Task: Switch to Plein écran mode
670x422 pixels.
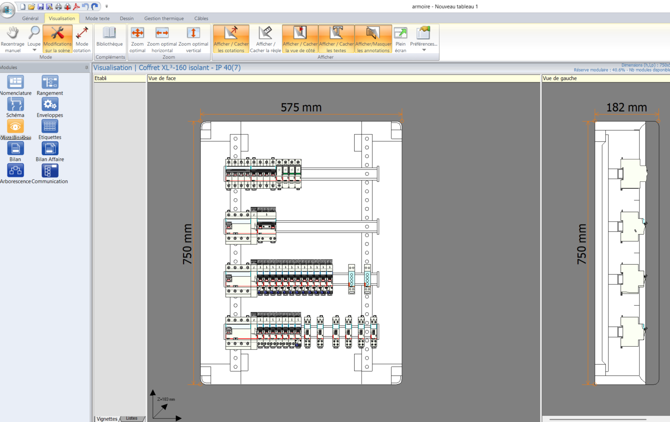Action: [x=400, y=39]
